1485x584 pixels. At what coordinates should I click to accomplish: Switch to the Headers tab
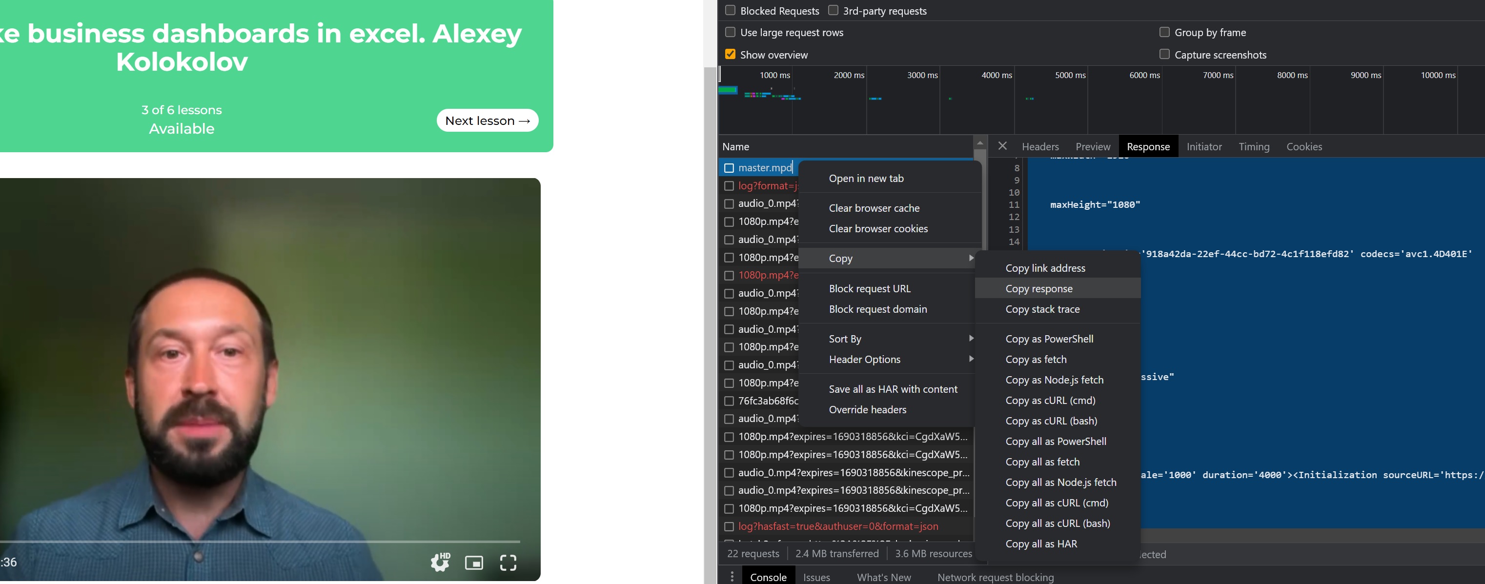[1040, 146]
